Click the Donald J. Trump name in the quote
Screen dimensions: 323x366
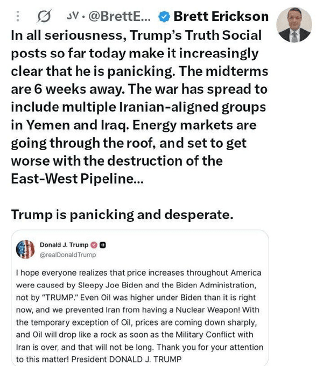(64, 245)
